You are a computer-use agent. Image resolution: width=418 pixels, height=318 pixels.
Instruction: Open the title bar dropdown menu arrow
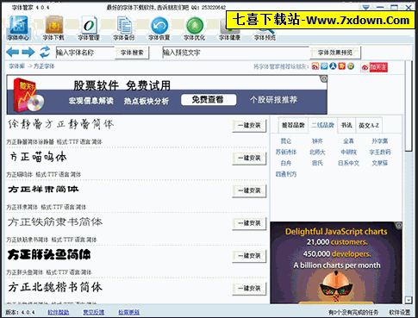pyautogui.click(x=366, y=7)
